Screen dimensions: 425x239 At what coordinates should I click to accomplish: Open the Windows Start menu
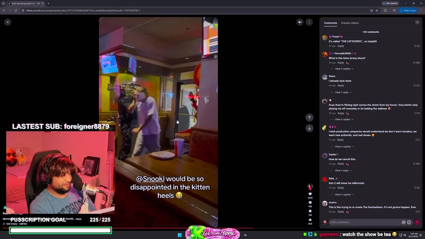tap(180, 235)
